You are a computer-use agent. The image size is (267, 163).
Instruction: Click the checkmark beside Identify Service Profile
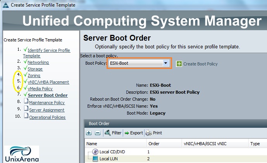[25, 49]
